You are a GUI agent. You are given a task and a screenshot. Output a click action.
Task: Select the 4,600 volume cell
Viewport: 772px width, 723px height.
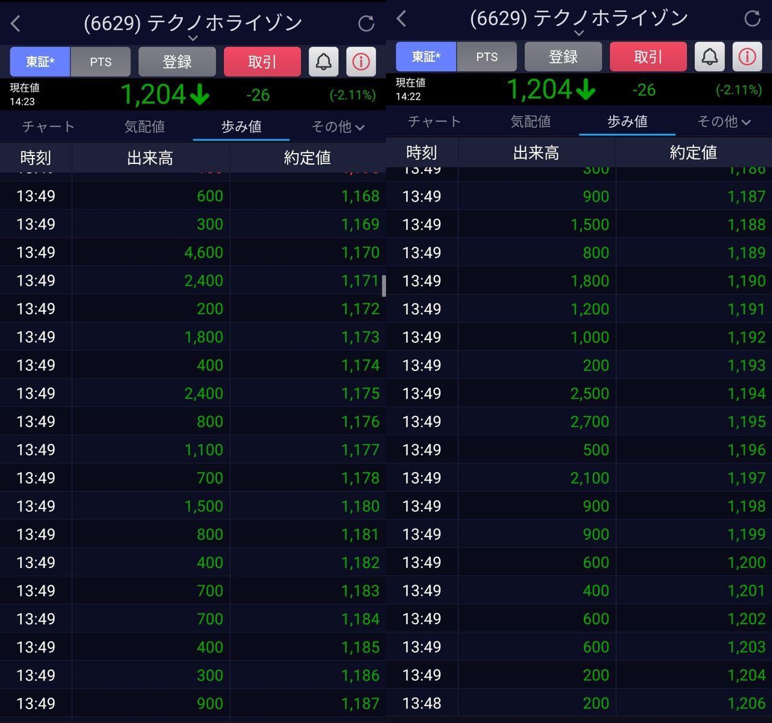[x=151, y=253]
